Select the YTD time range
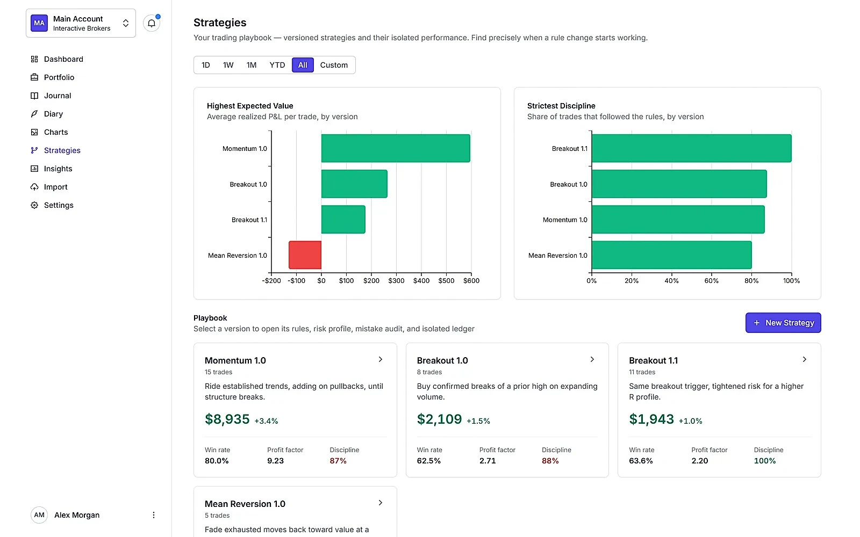The image size is (860, 537). click(277, 65)
